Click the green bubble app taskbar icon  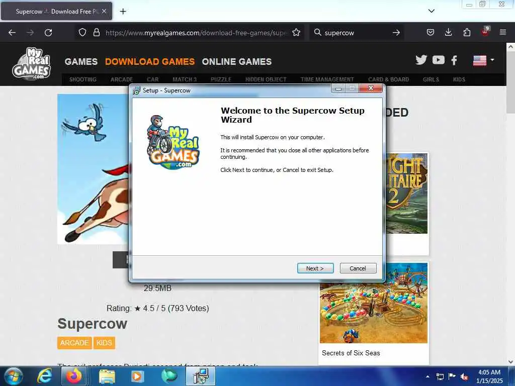(x=169, y=376)
